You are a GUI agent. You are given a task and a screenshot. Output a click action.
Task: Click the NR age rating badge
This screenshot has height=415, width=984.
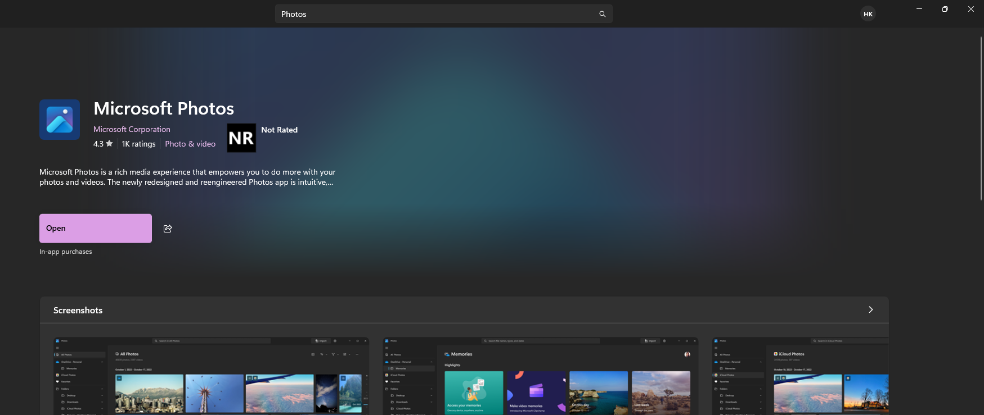click(241, 138)
